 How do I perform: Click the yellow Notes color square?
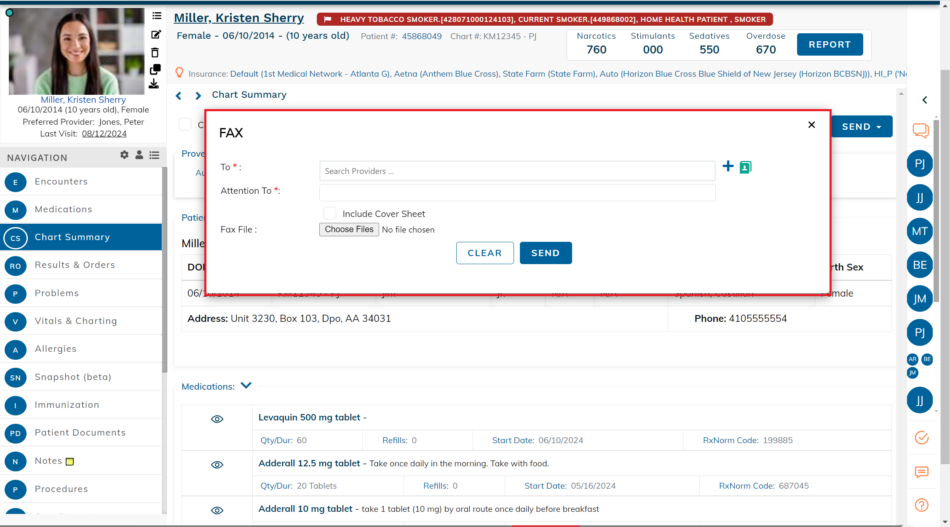coord(70,461)
